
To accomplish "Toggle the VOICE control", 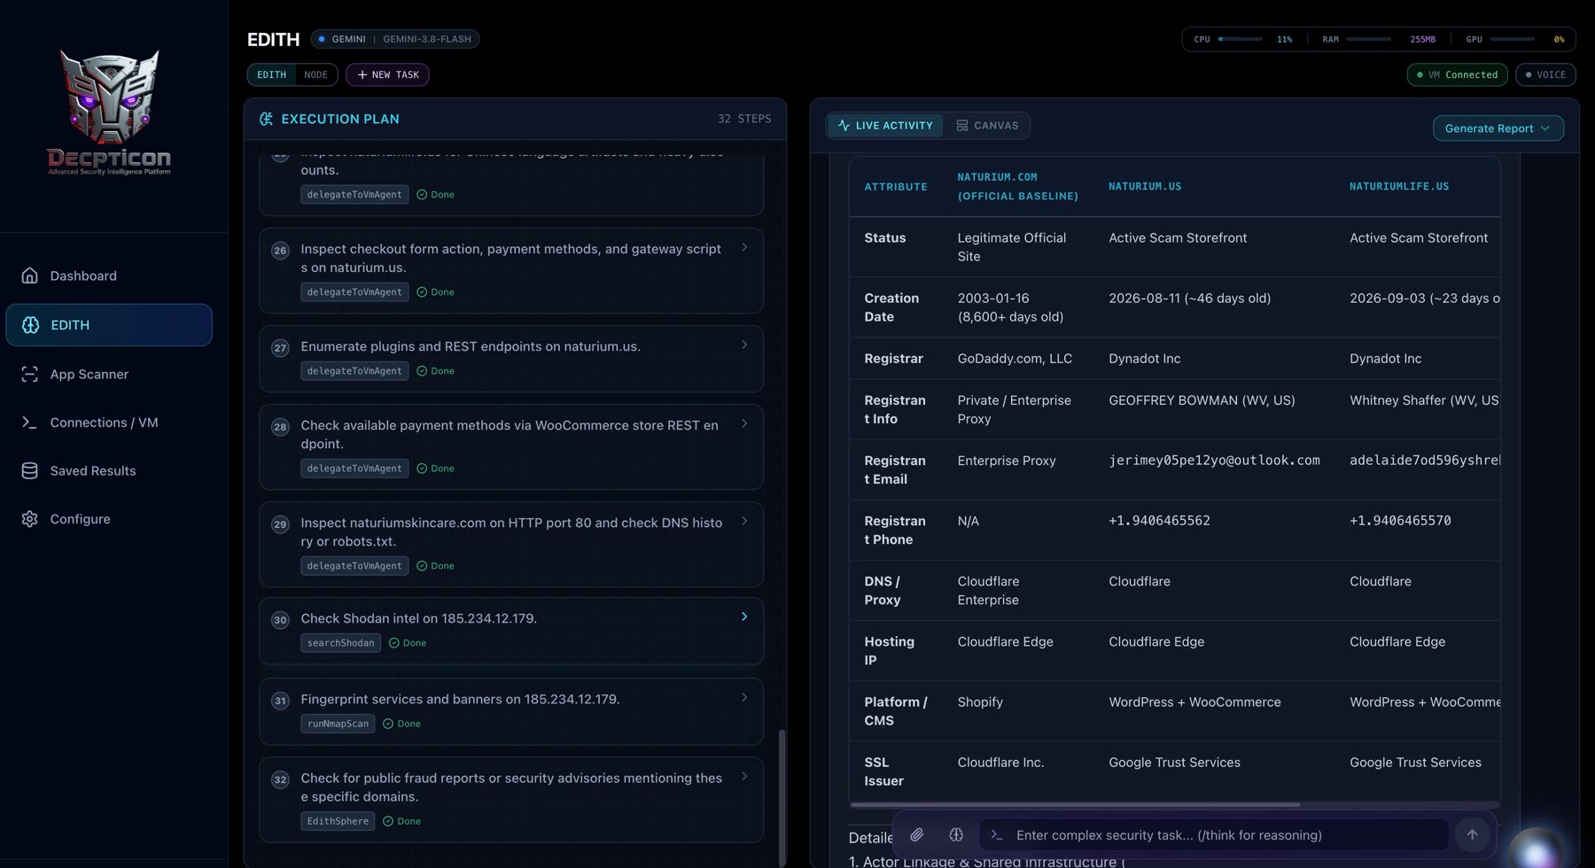I will pyautogui.click(x=1545, y=74).
